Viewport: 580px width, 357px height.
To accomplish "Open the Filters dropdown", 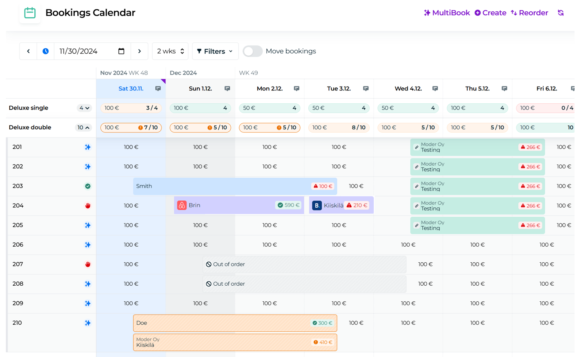I will [215, 51].
